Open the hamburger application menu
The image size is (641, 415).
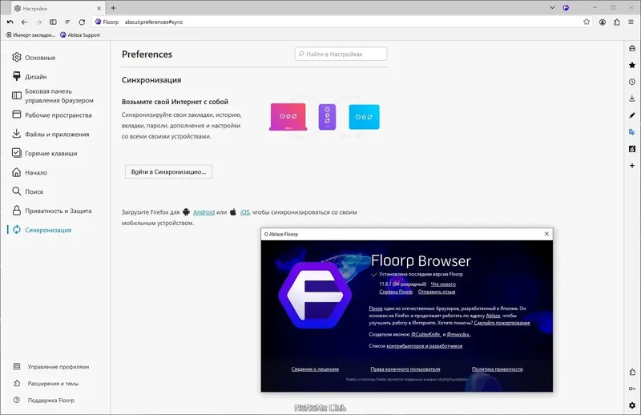(x=631, y=22)
